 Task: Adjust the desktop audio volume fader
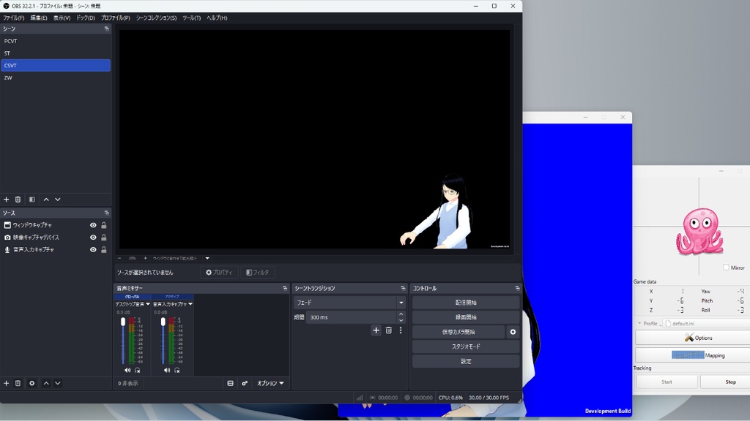(x=123, y=322)
